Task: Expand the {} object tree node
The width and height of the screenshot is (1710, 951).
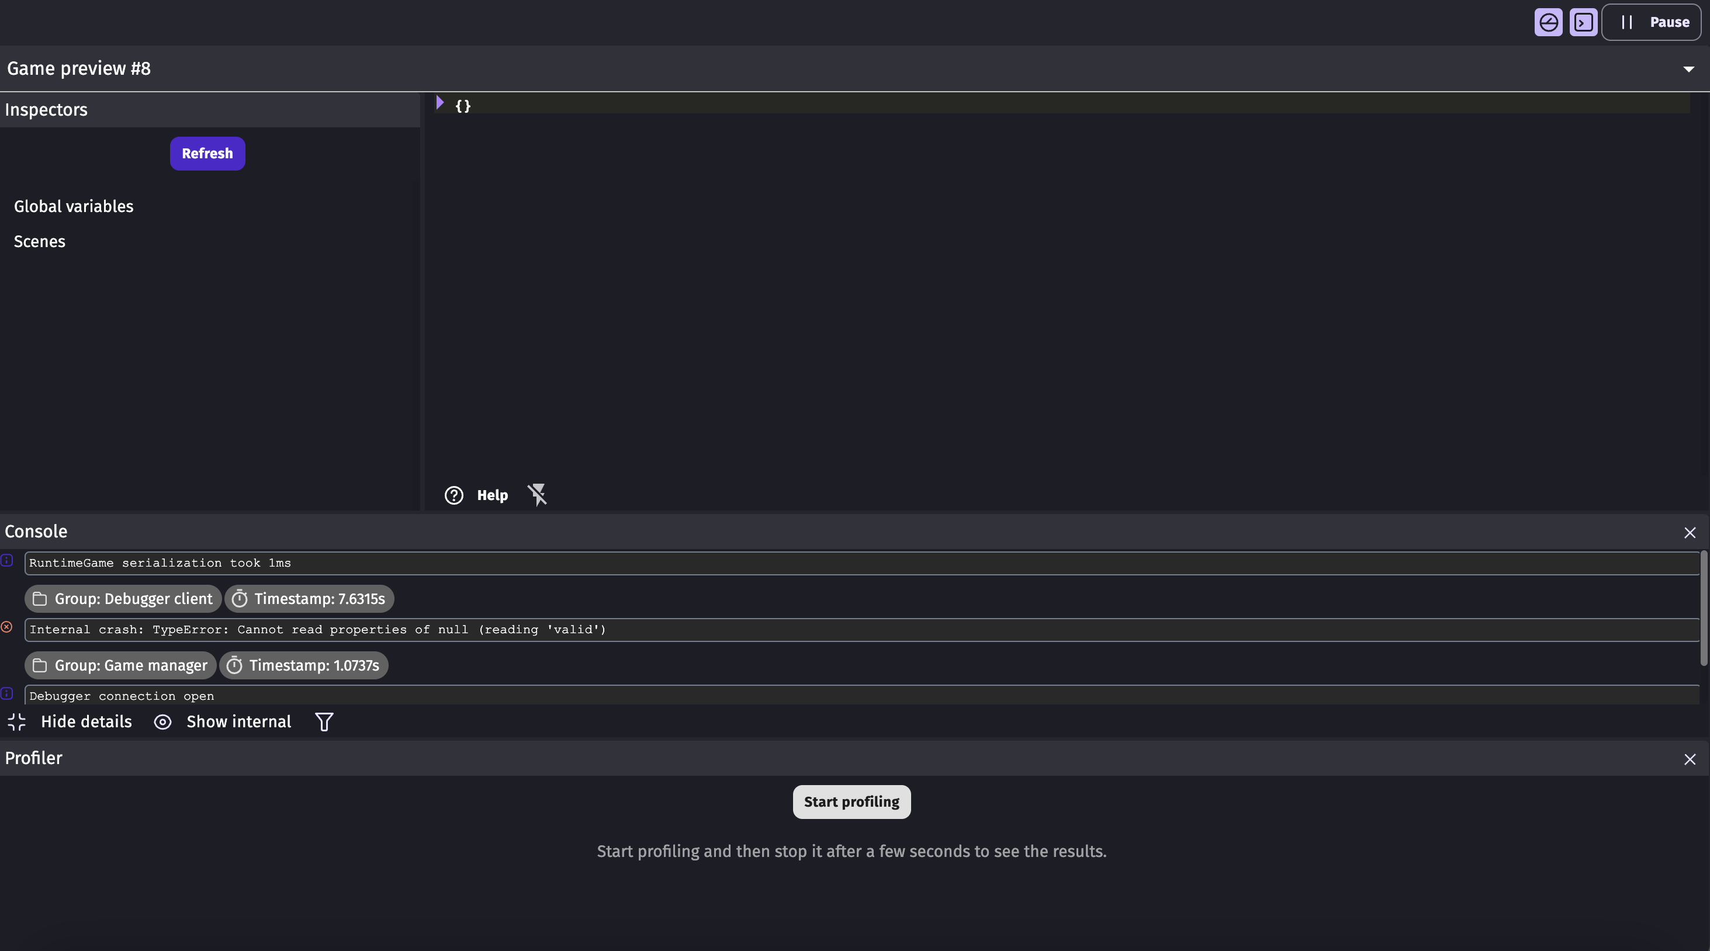Action: coord(439,103)
